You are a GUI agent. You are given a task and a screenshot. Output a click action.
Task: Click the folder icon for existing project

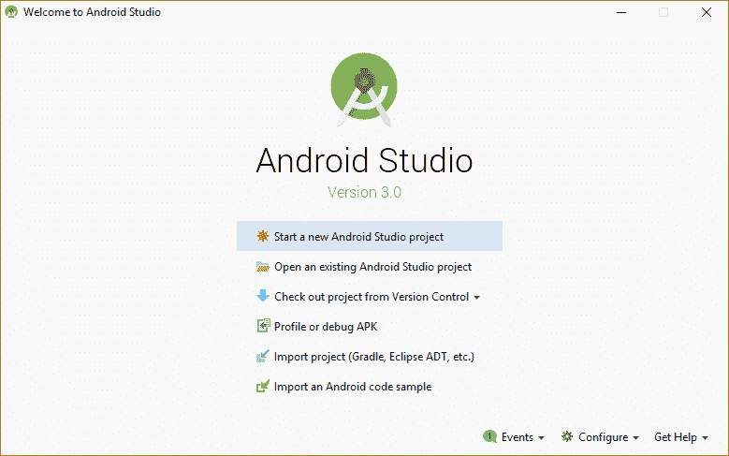[x=263, y=267]
